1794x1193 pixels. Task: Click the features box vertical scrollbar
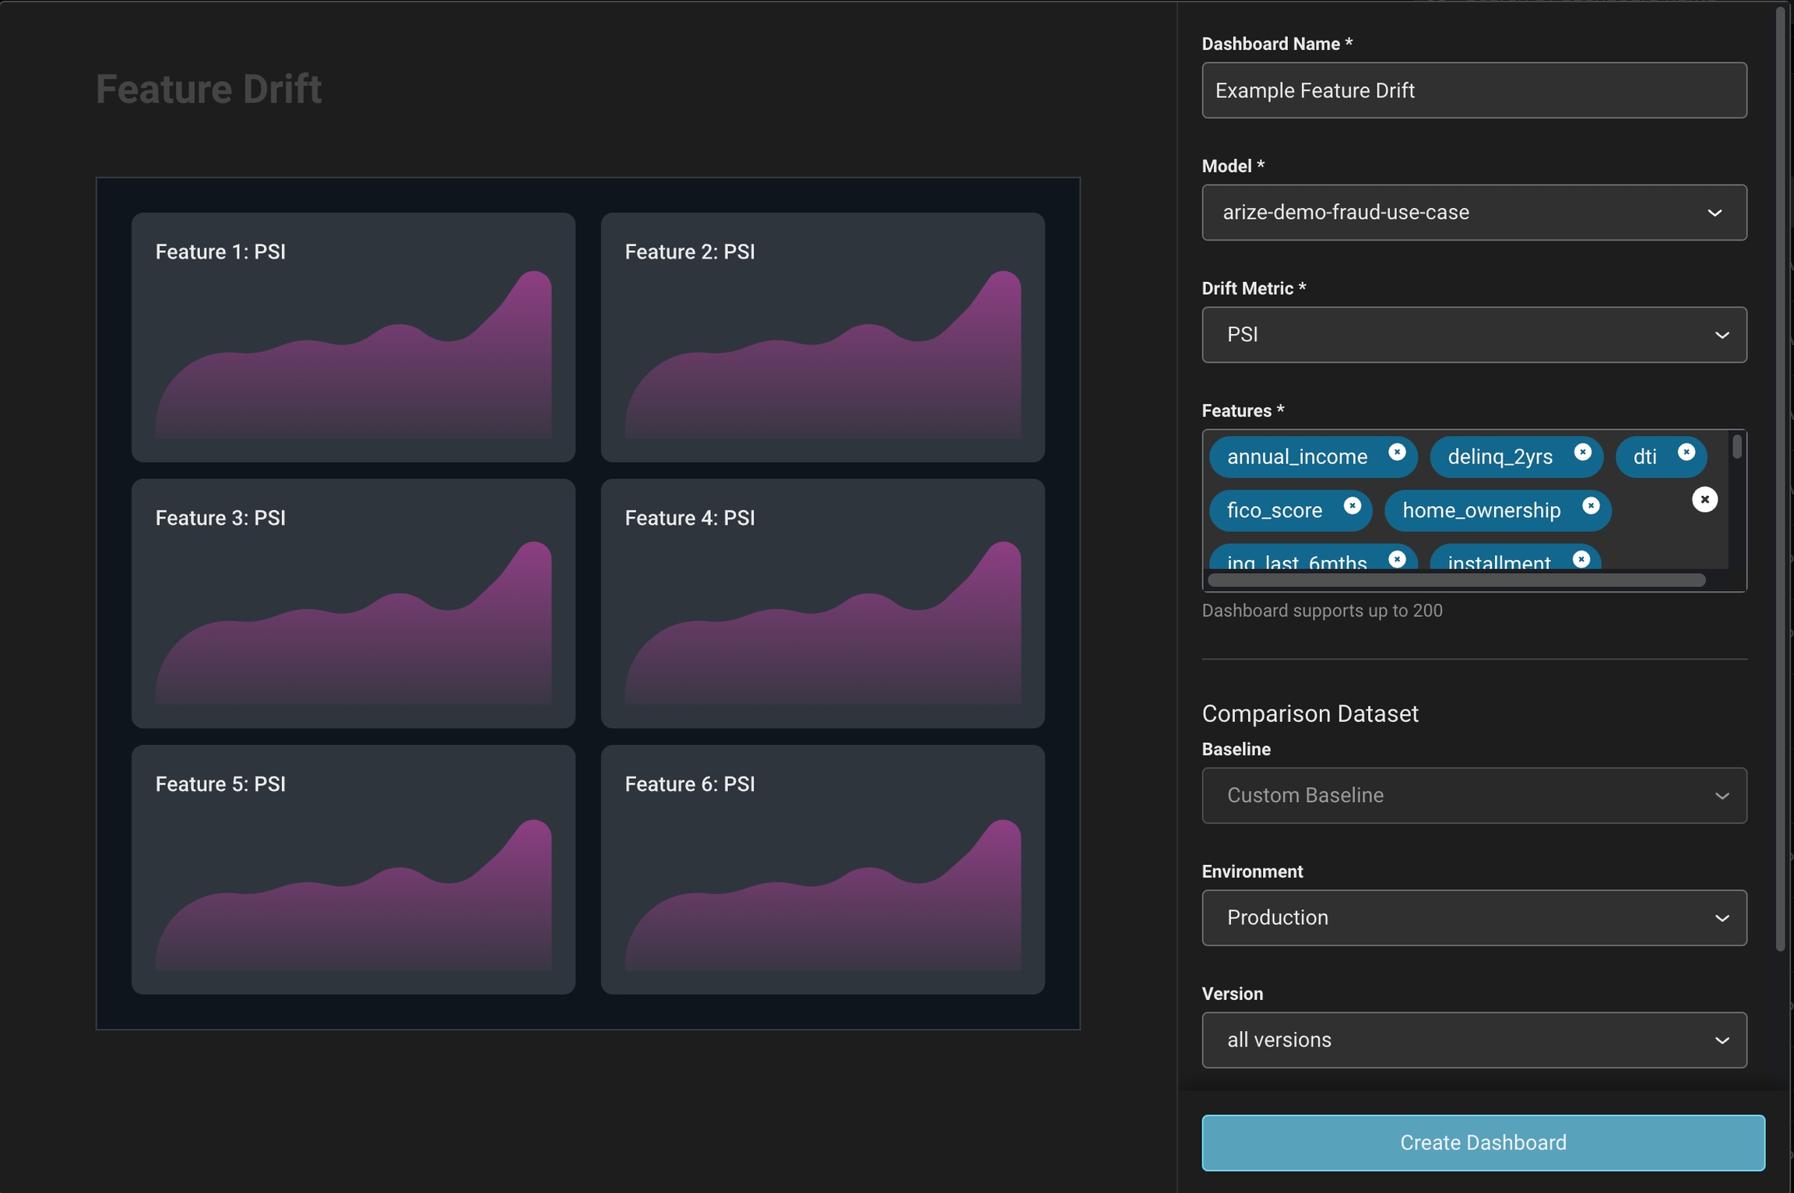tap(1737, 447)
